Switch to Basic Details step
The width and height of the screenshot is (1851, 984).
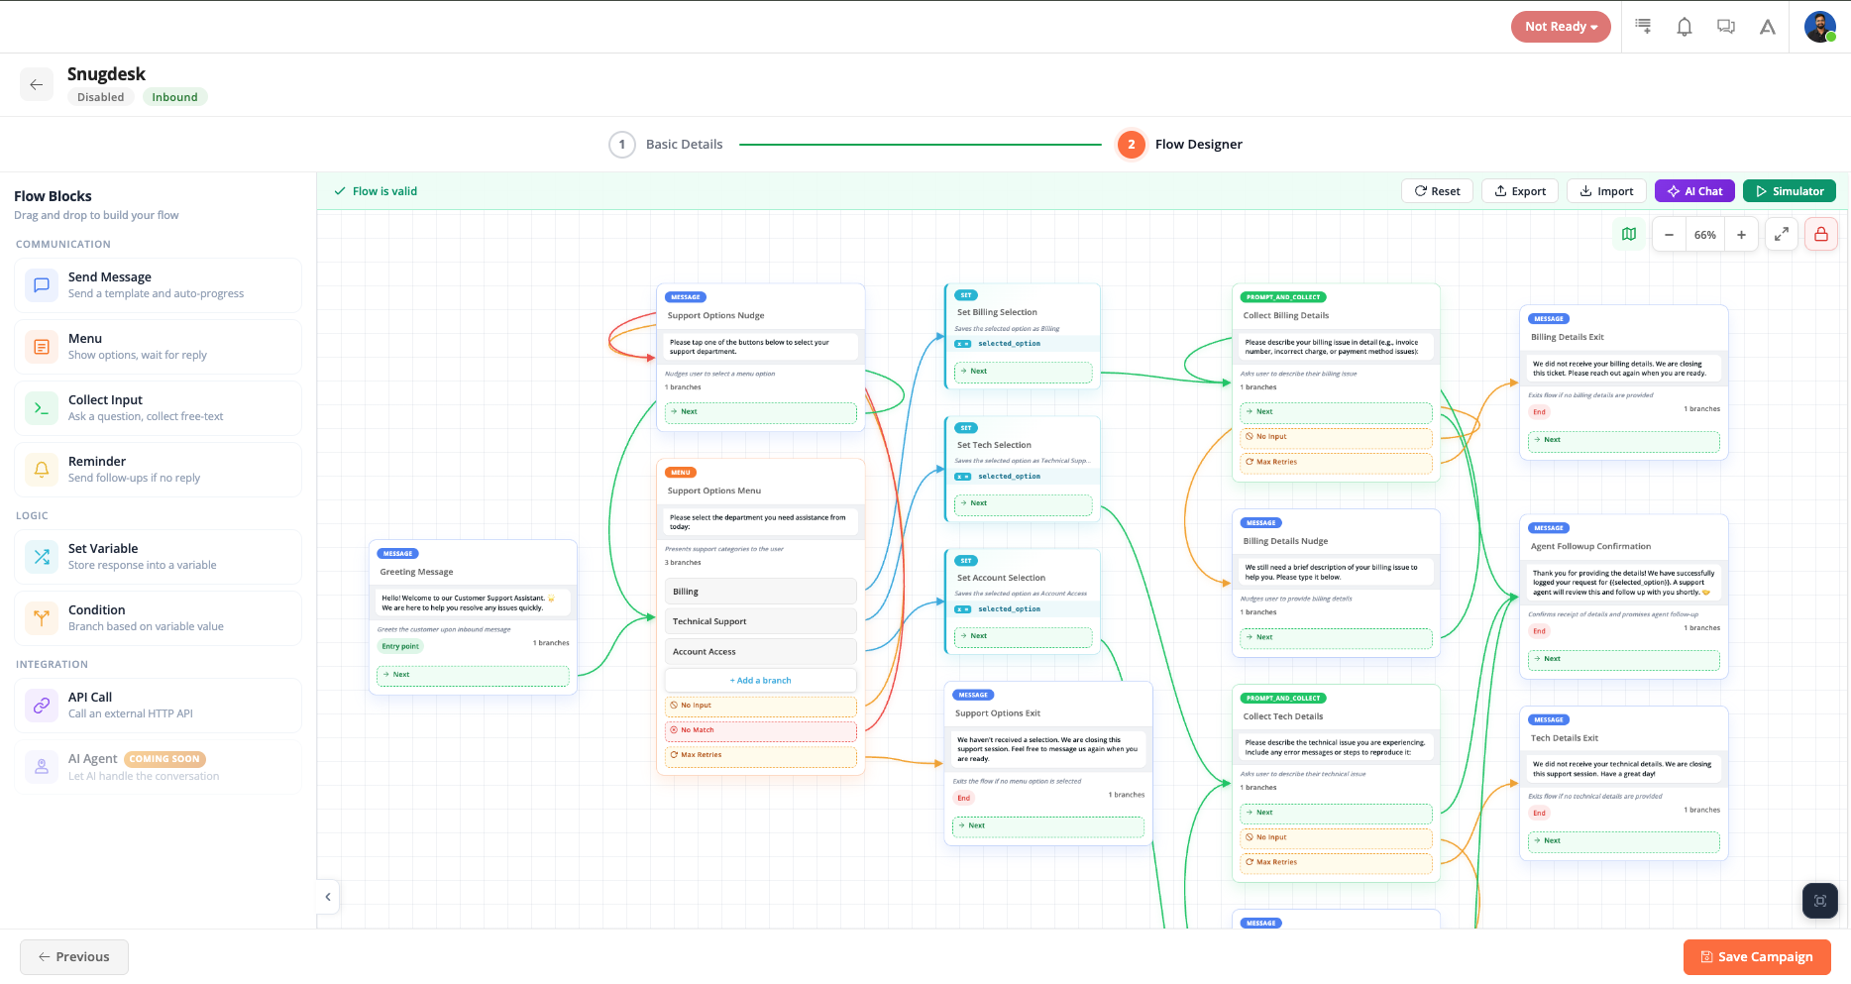pos(666,145)
